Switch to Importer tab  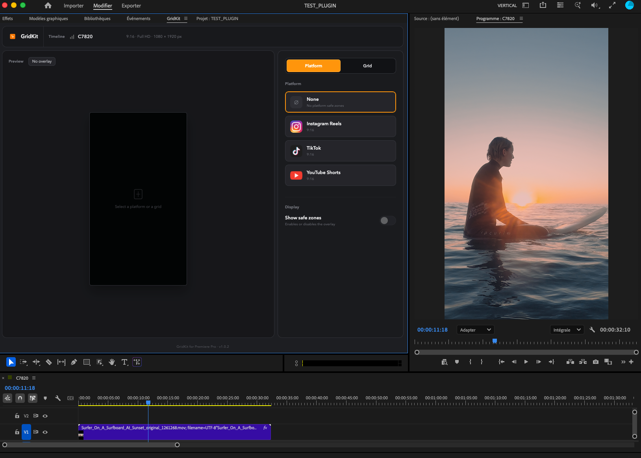(x=74, y=6)
